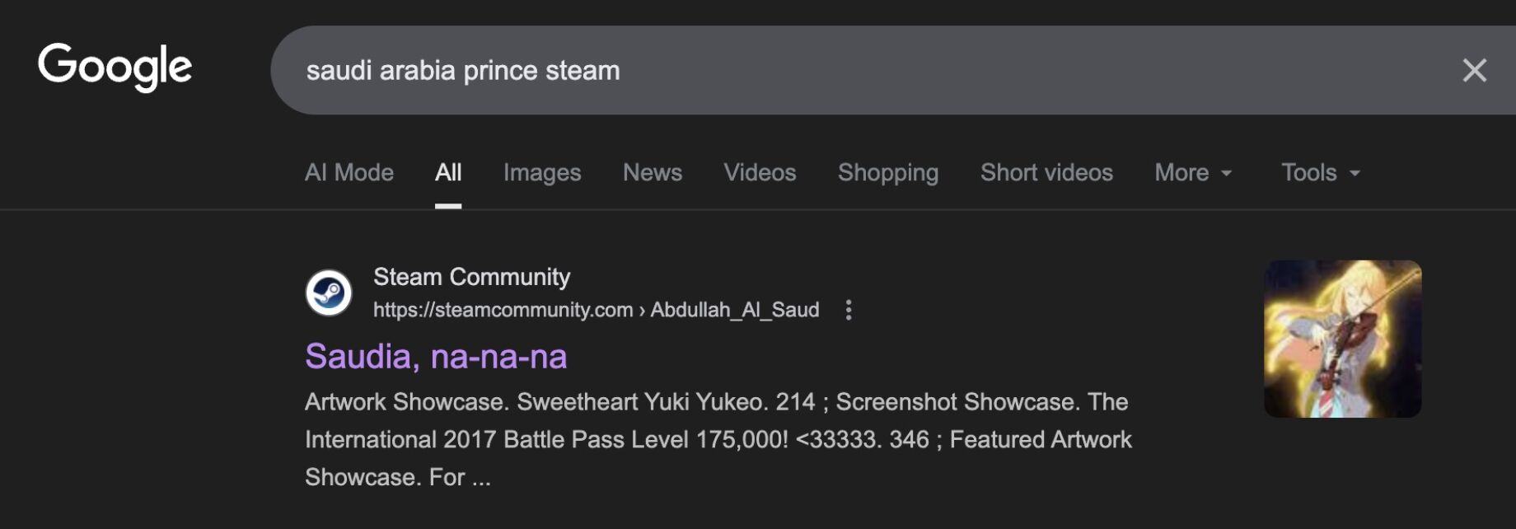Open the Tools dropdown

(1320, 172)
